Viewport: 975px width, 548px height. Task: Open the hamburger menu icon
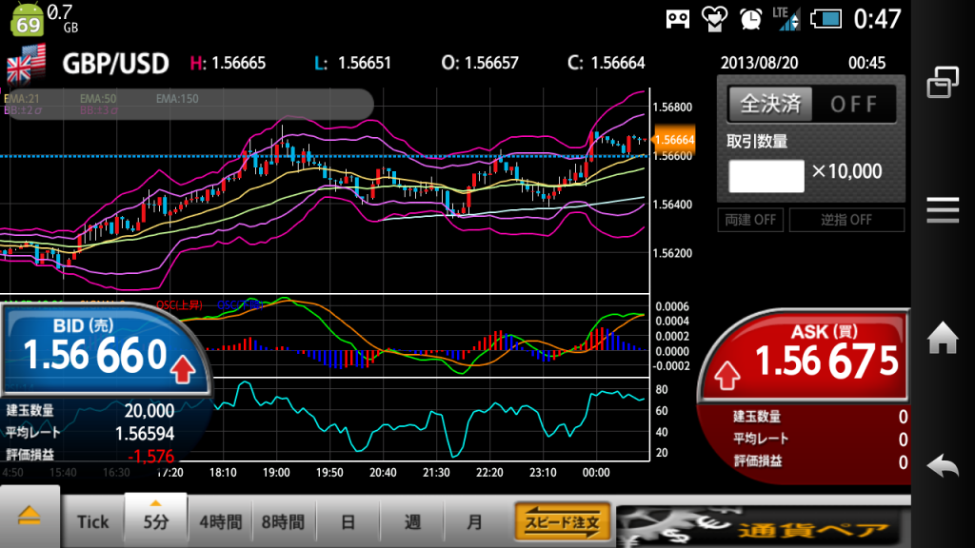coord(942,208)
